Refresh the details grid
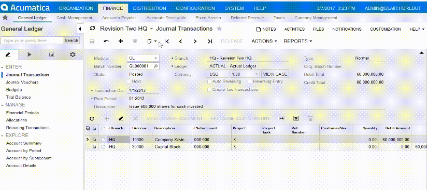 click(92, 118)
